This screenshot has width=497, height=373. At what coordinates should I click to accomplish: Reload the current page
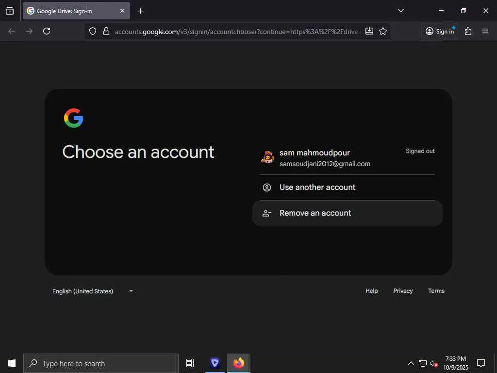click(x=47, y=31)
